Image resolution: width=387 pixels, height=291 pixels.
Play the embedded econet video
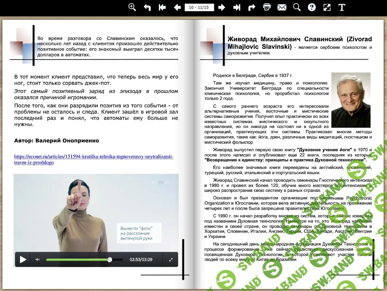coord(23,259)
